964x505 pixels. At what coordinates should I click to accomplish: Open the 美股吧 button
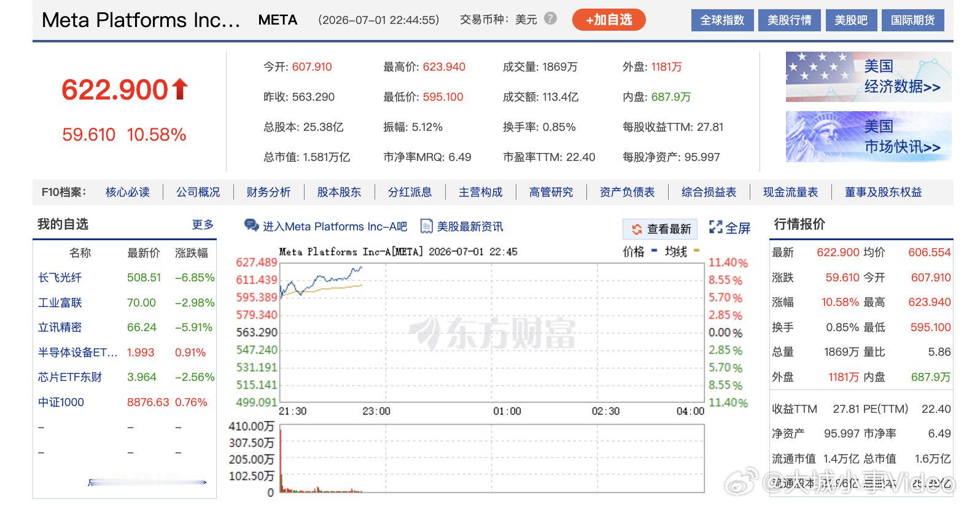(851, 20)
